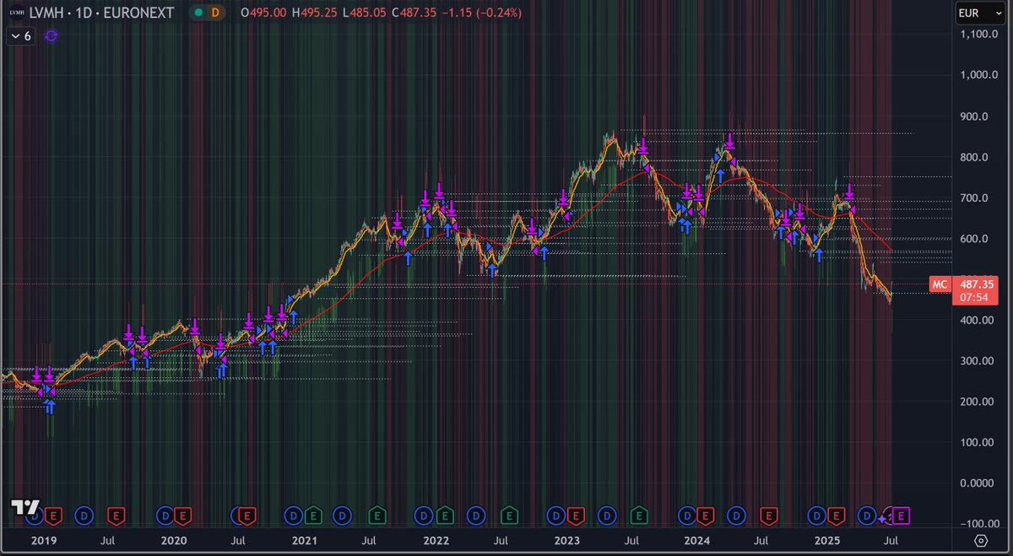Open chart settings hexagon gear icon
Image resolution: width=1013 pixels, height=556 pixels.
(x=981, y=540)
